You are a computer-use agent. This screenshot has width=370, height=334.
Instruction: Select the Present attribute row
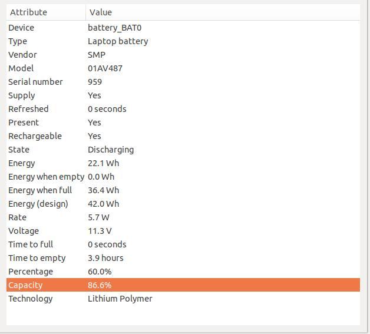click(183, 123)
